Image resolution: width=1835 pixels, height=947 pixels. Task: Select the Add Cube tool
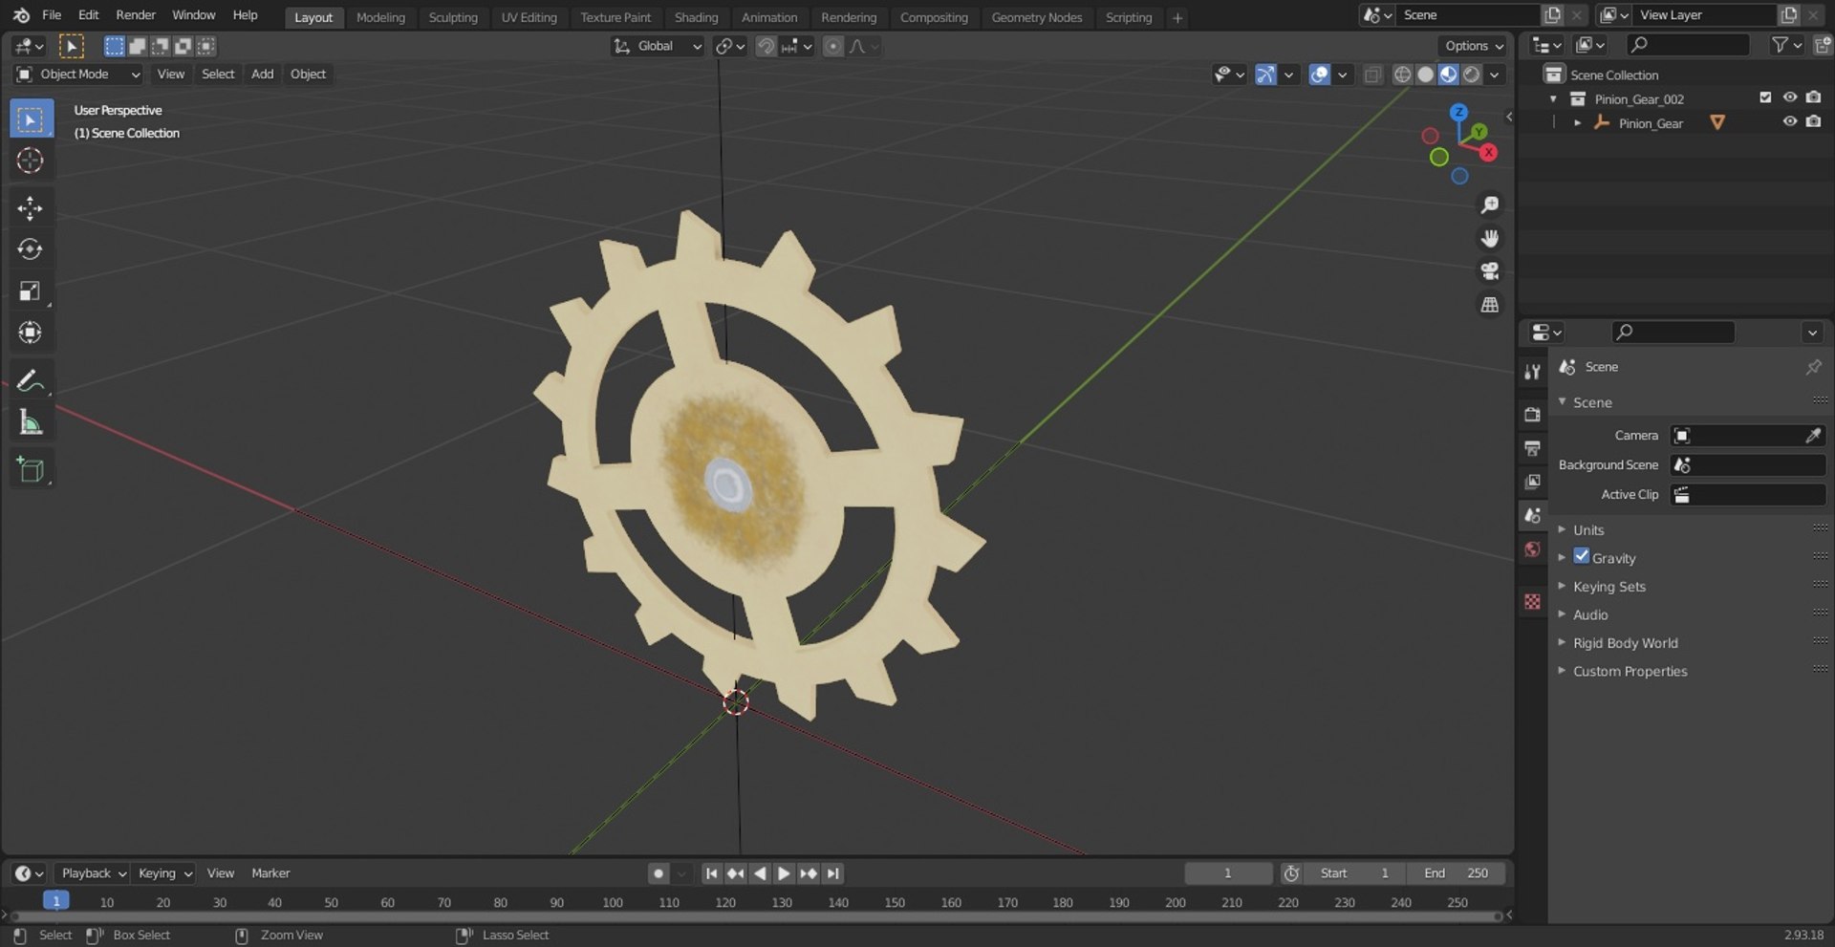pyautogui.click(x=30, y=469)
